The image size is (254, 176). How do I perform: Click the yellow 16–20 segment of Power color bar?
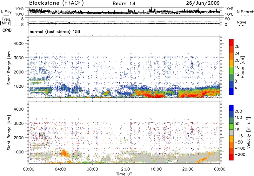click(x=231, y=64)
